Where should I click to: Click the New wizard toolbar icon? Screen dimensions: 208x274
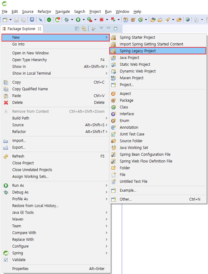(5, 20)
